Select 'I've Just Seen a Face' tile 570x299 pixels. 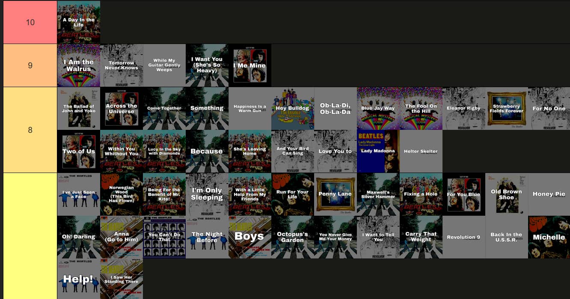(79, 194)
